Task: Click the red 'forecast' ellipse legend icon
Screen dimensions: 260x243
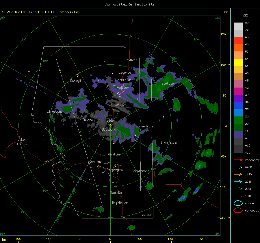Action: [238, 210]
